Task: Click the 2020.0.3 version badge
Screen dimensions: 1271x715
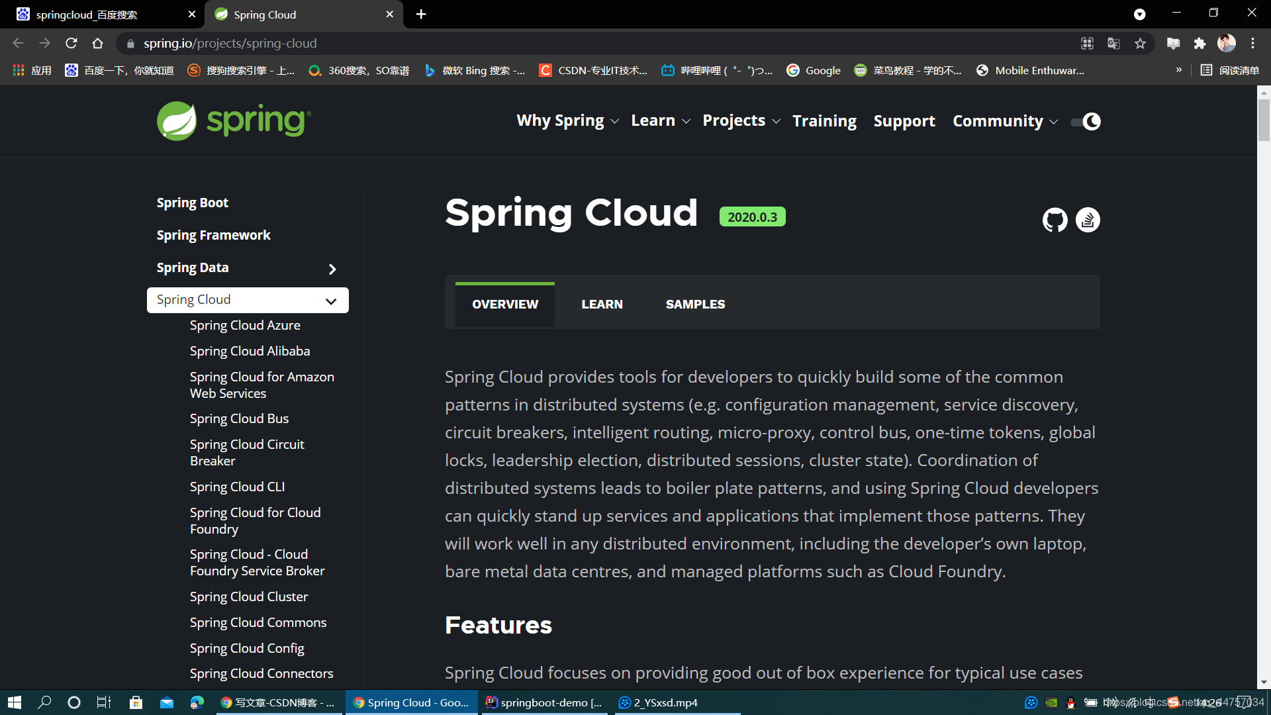Action: [753, 217]
